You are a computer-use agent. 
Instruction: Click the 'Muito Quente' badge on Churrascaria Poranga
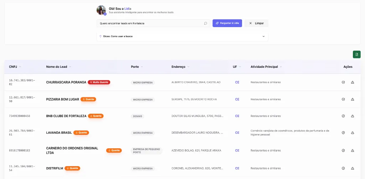(99, 82)
